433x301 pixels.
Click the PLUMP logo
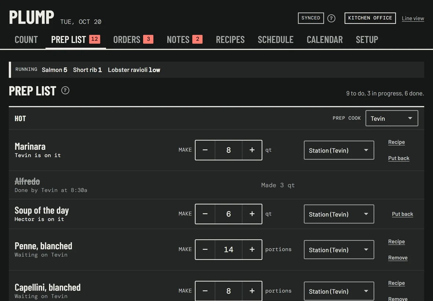[x=32, y=17]
